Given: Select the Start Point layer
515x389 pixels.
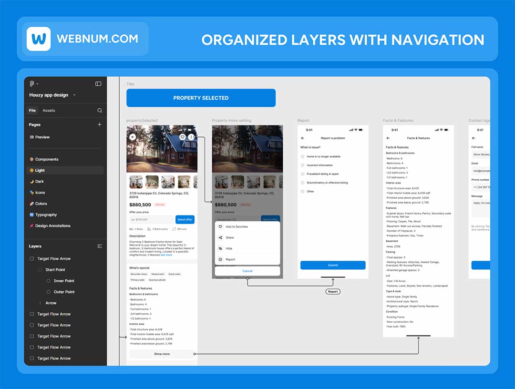Looking at the screenshot, I should [x=55, y=270].
